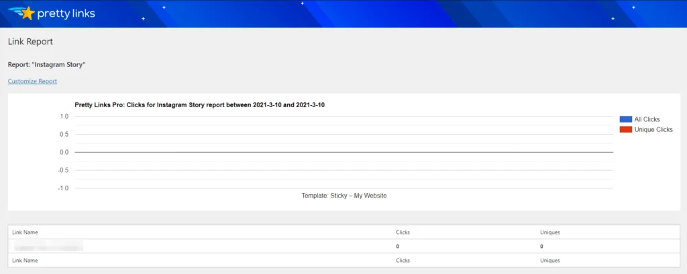The height and width of the screenshot is (274, 687).
Task: Click the -1.0 y-axis label
Action: point(63,188)
